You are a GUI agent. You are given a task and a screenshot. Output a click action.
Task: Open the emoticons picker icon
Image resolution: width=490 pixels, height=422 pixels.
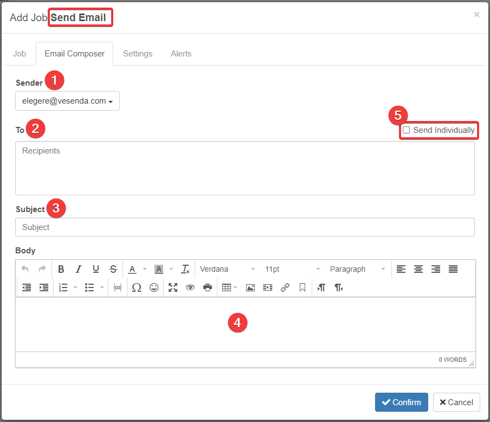(x=154, y=287)
